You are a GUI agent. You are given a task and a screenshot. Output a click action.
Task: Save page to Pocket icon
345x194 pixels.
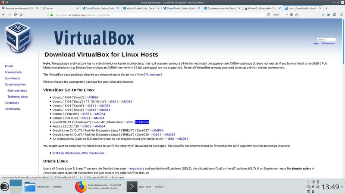tap(292, 15)
